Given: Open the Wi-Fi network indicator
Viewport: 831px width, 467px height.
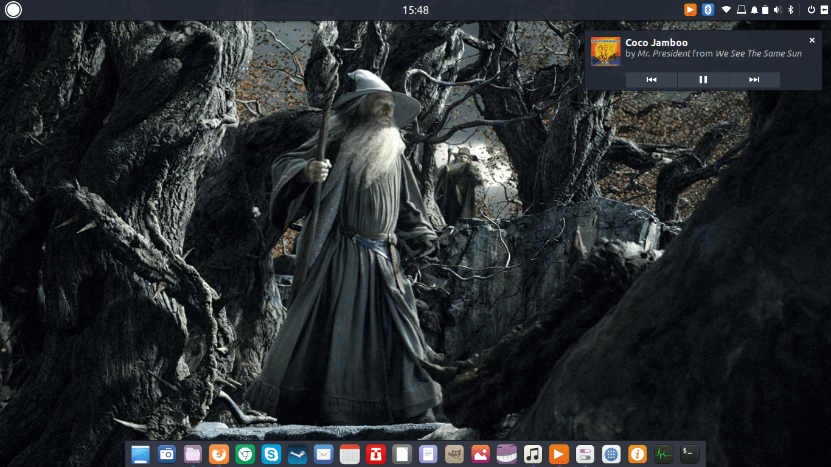Looking at the screenshot, I should [726, 10].
